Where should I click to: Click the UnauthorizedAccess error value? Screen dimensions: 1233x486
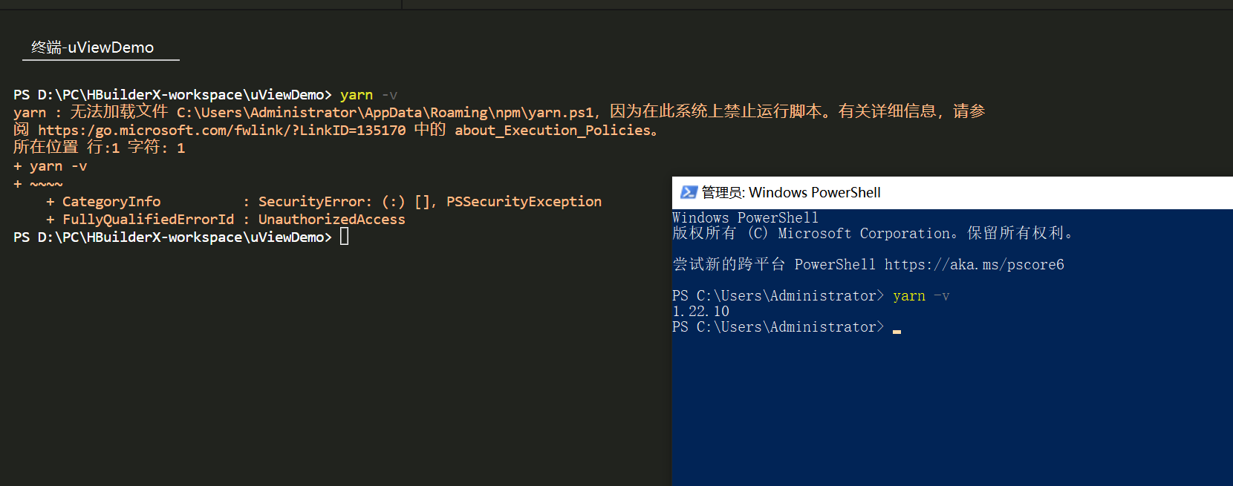pos(331,220)
